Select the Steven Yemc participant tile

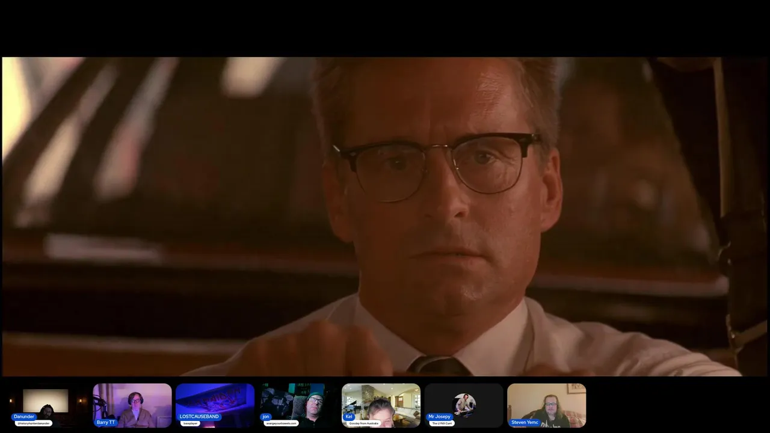[546, 405]
